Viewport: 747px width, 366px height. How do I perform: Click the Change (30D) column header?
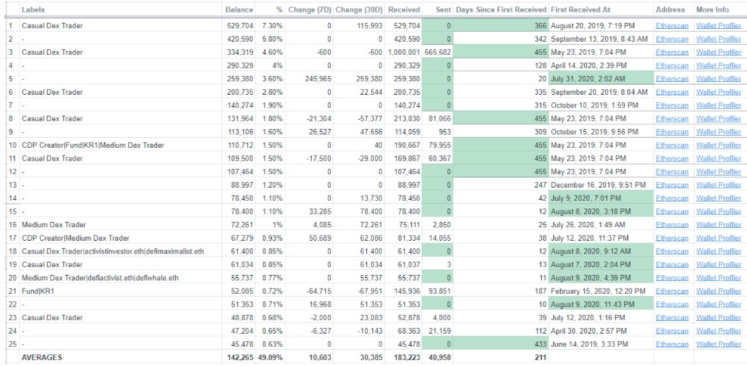tap(358, 10)
